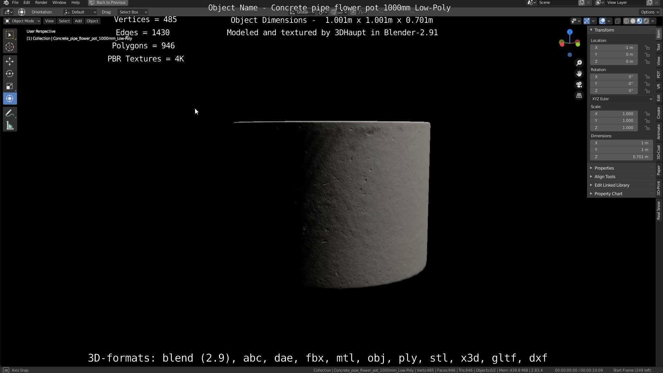
Task: Toggle lock for Location X
Action: 647,48
